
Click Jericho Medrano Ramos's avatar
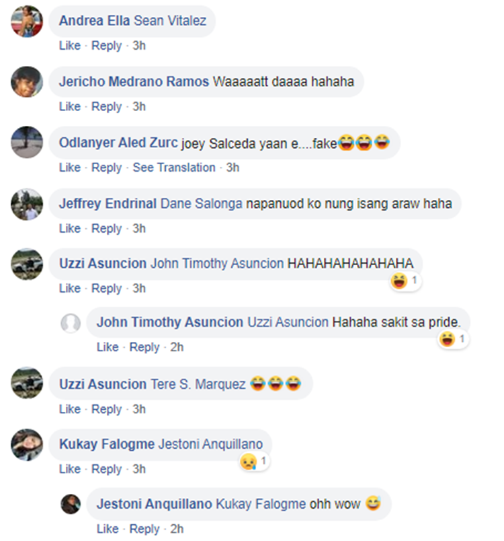point(27,82)
